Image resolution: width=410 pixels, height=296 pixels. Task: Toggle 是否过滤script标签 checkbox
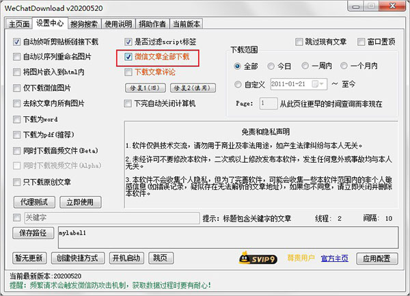tap(128, 42)
